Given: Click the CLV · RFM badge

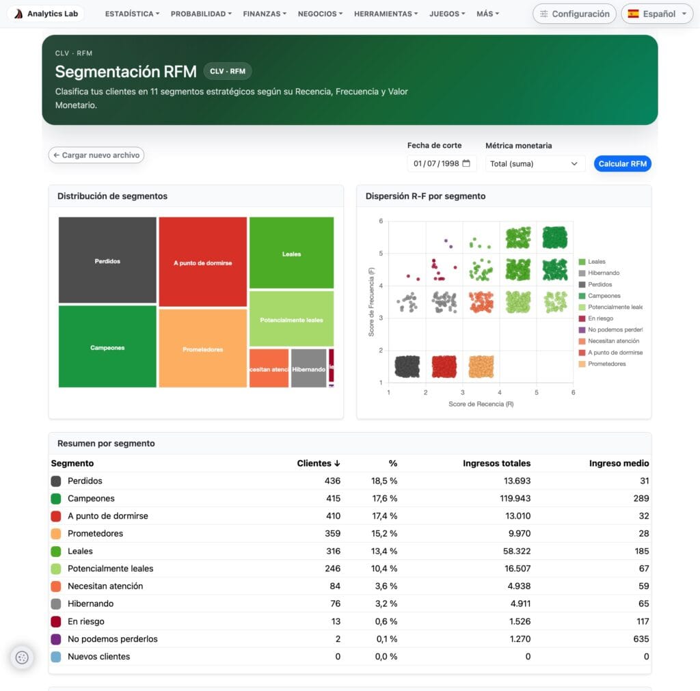Looking at the screenshot, I should [x=228, y=71].
